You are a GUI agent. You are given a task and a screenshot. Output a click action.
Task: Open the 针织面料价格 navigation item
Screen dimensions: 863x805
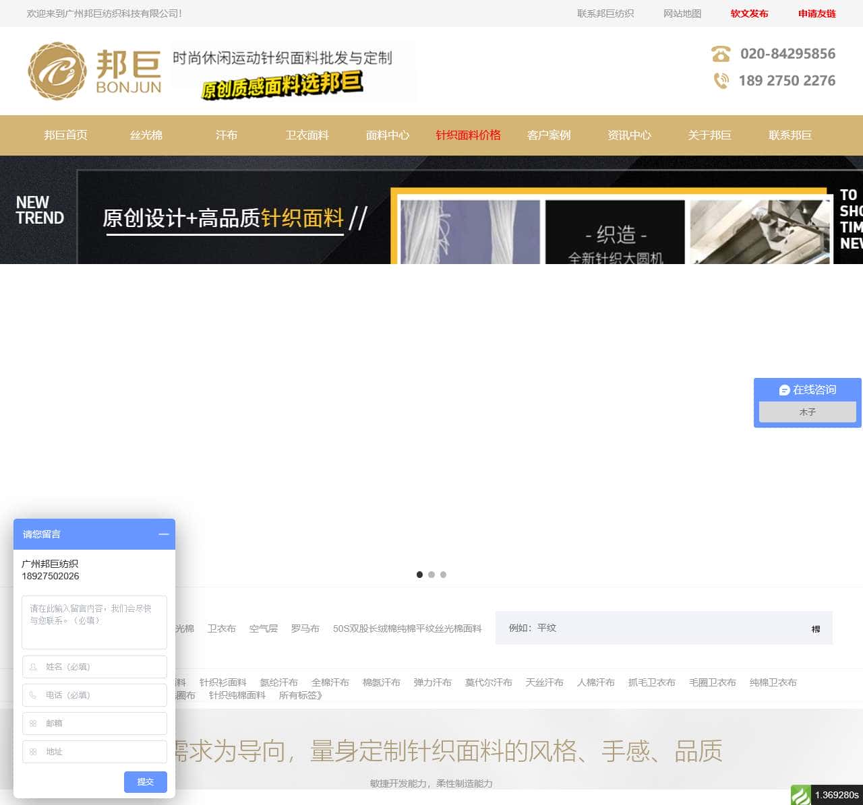click(468, 135)
